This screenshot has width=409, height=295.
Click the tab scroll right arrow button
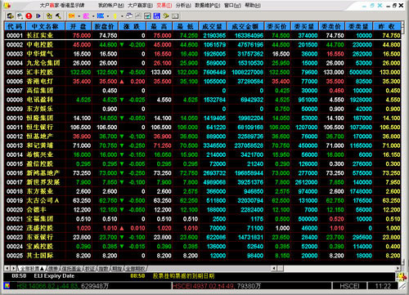14,269
